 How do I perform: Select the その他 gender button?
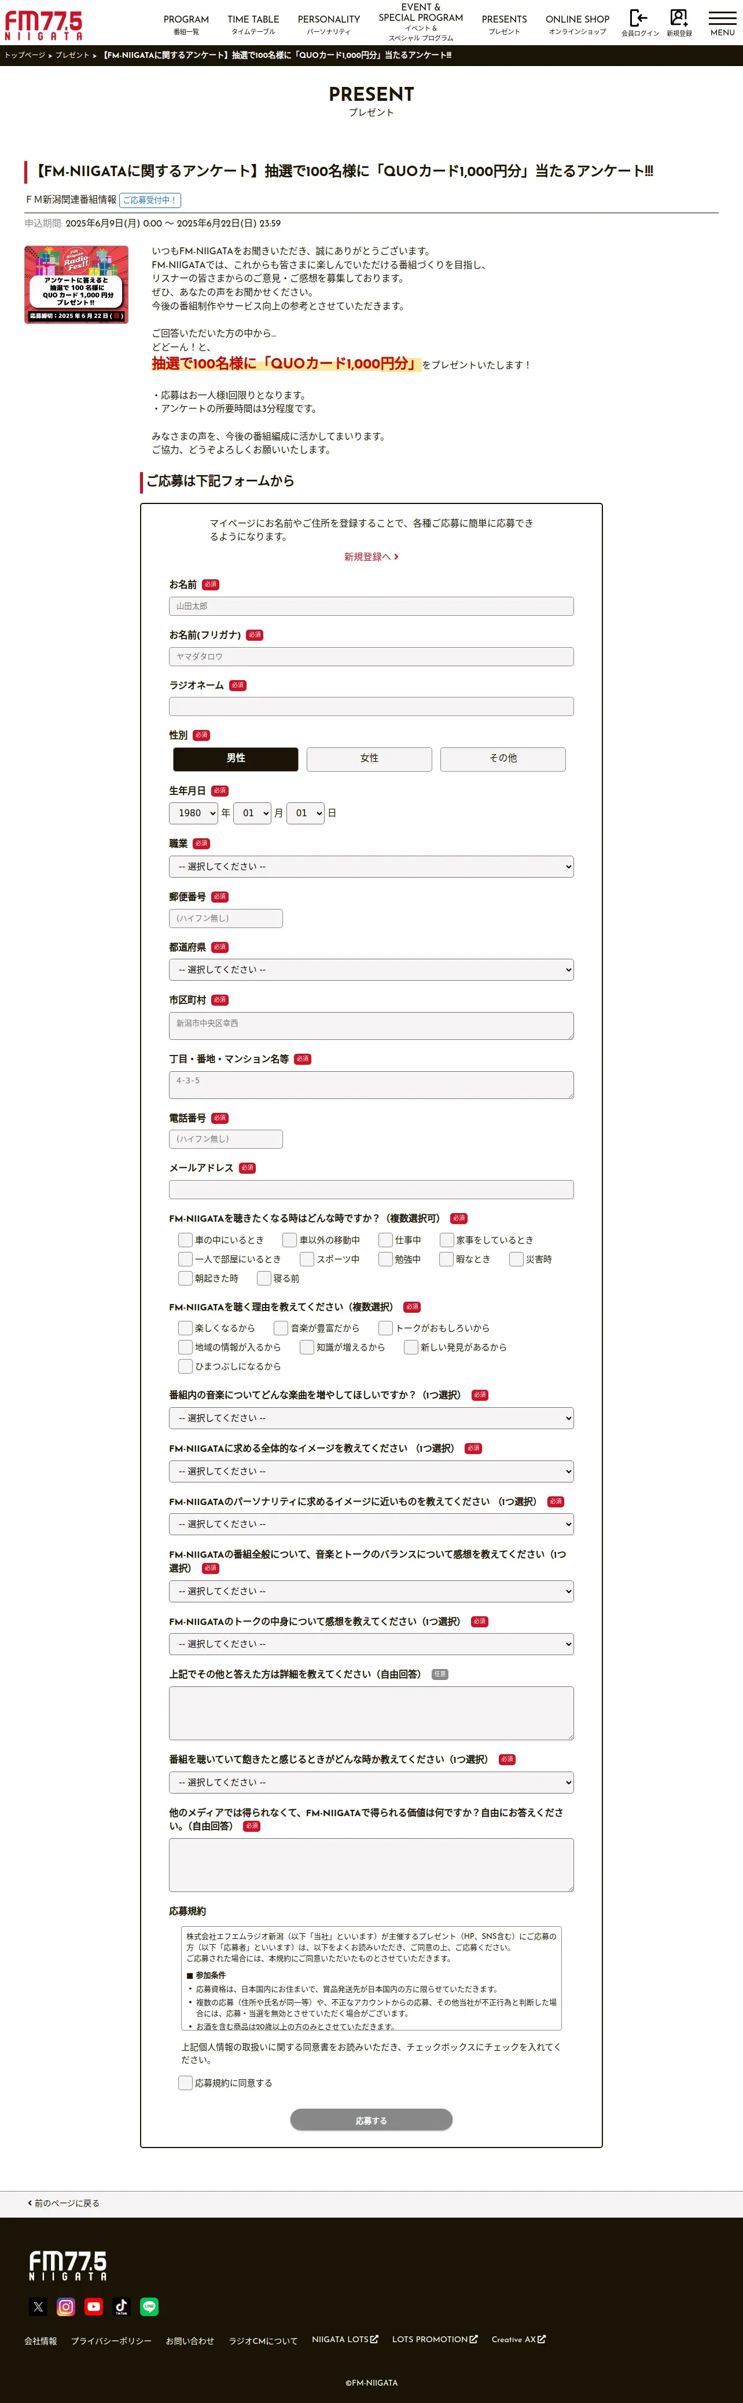coord(503,758)
